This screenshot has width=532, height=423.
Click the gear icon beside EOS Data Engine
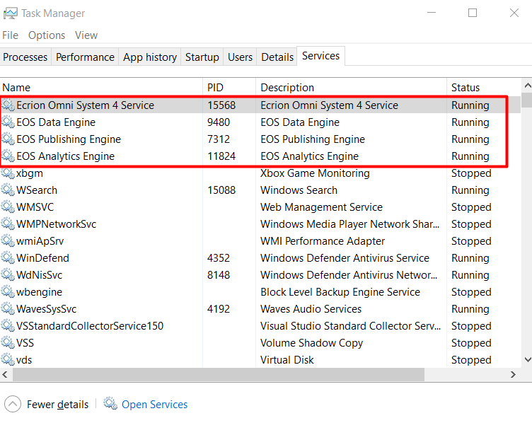pyautogui.click(x=8, y=122)
